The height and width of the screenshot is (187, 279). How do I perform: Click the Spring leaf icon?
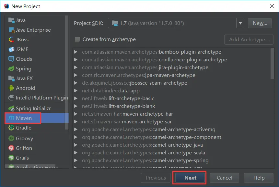(x=11, y=69)
